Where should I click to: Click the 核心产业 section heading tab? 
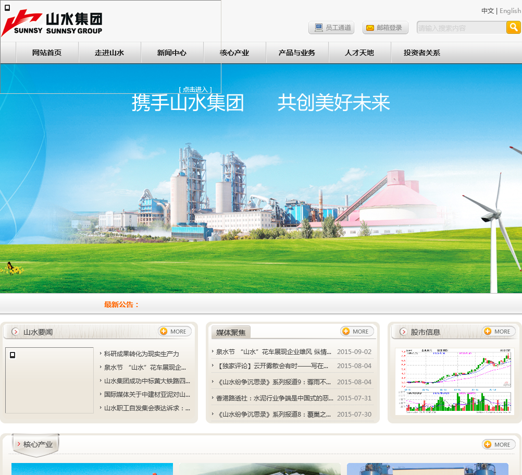click(35, 444)
